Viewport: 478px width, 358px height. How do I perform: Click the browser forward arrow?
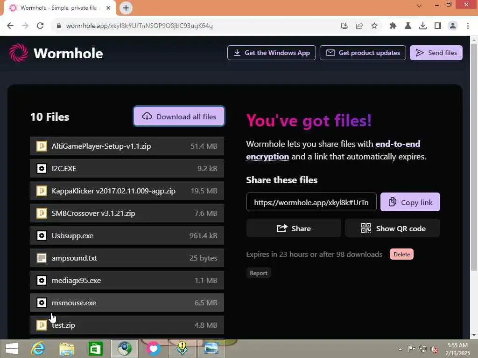25,26
